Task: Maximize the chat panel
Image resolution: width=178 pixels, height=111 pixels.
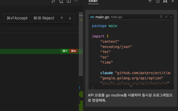Action: pyautogui.click(x=165, y=1)
